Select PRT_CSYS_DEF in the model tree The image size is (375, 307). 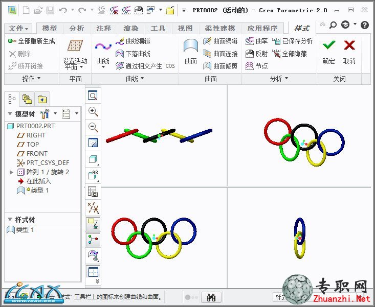point(43,163)
